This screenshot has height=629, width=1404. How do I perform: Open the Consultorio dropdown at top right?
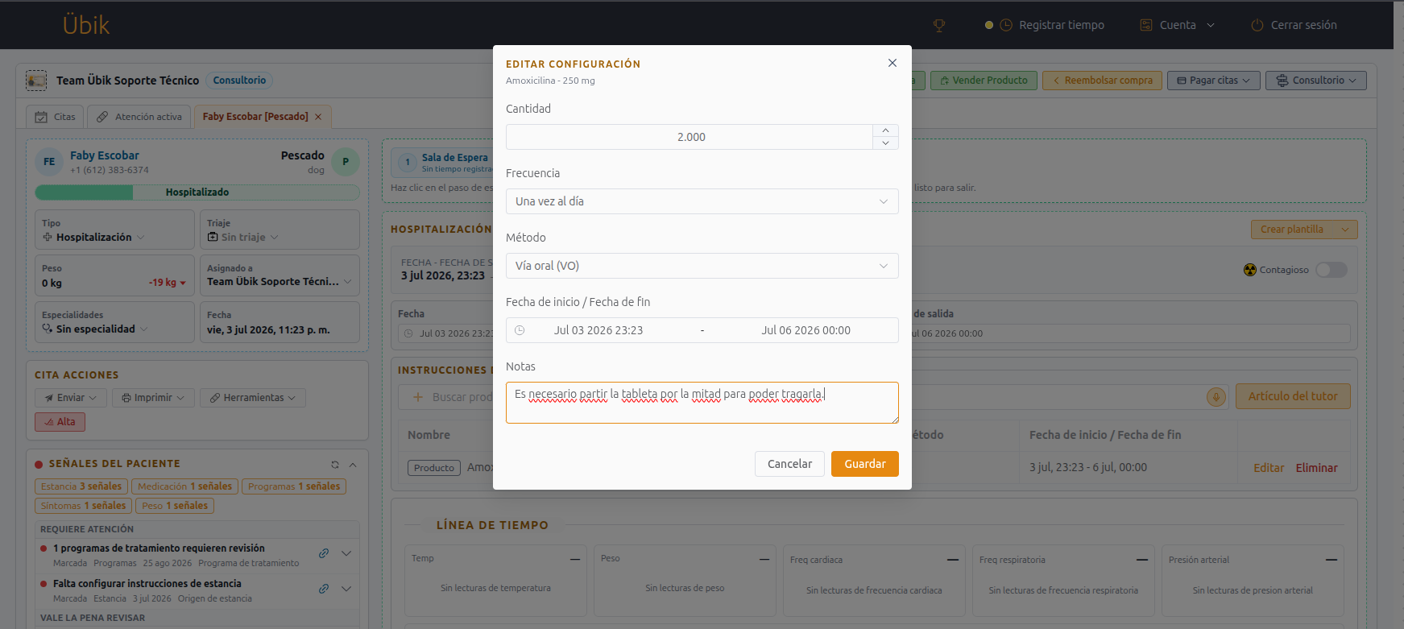coord(1315,81)
